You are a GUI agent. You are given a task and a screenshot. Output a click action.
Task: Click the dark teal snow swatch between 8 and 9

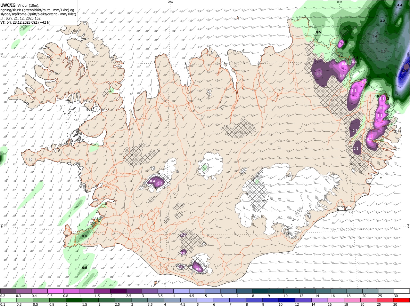point(260,291)
